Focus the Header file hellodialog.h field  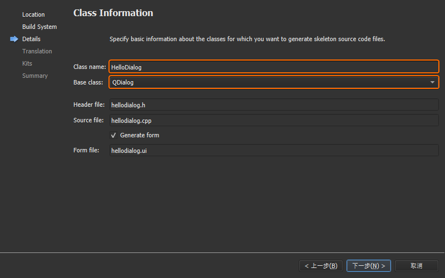click(x=274, y=105)
